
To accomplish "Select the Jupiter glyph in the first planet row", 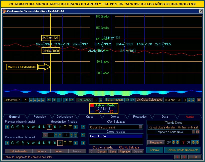I will tap(39, 127).
